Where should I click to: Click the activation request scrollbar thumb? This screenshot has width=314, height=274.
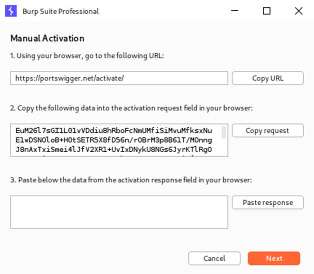pyautogui.click(x=224, y=132)
